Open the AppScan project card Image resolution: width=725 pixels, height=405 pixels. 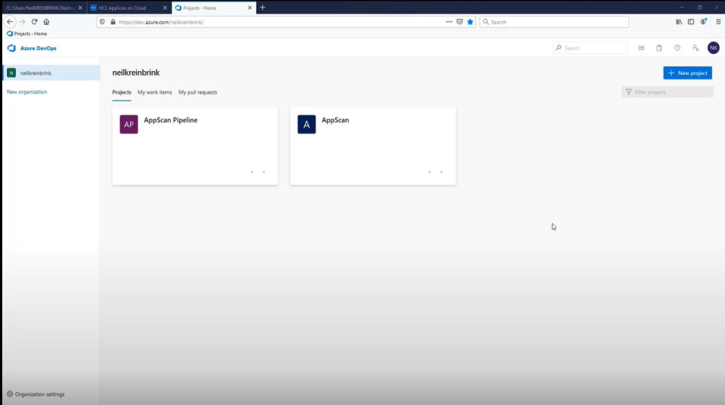[x=372, y=147]
